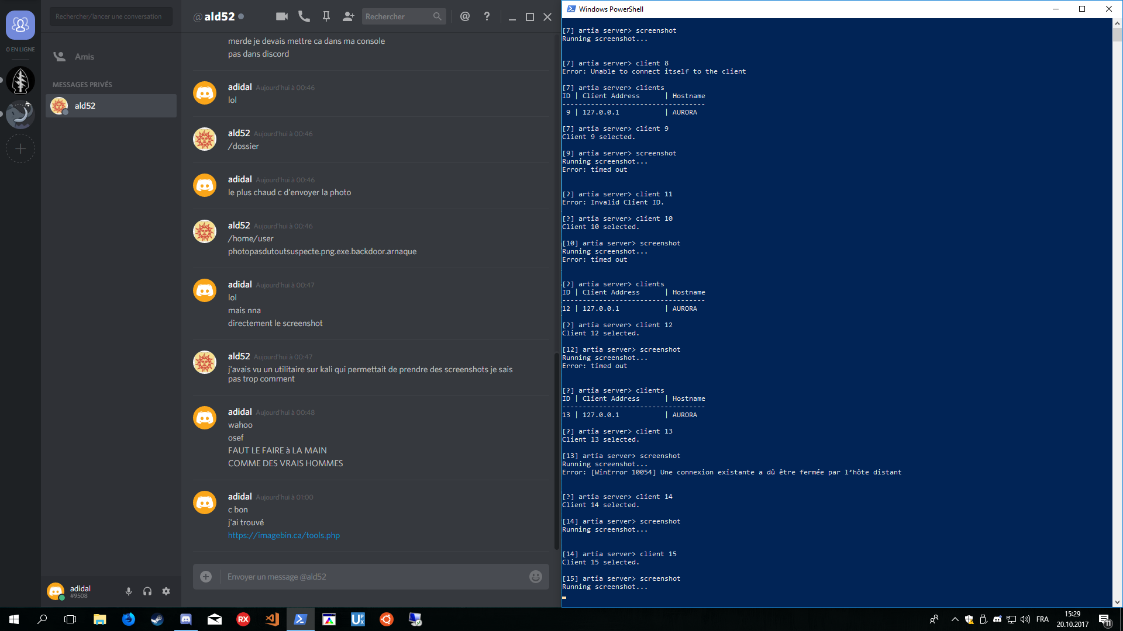Open red RX app on taskbar
The width and height of the screenshot is (1123, 631).
(x=243, y=619)
